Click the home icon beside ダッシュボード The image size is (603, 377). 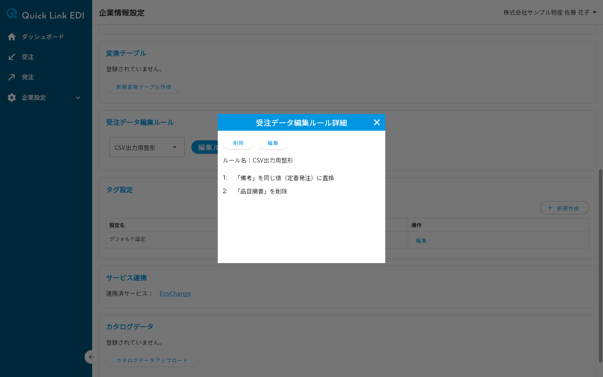click(12, 37)
